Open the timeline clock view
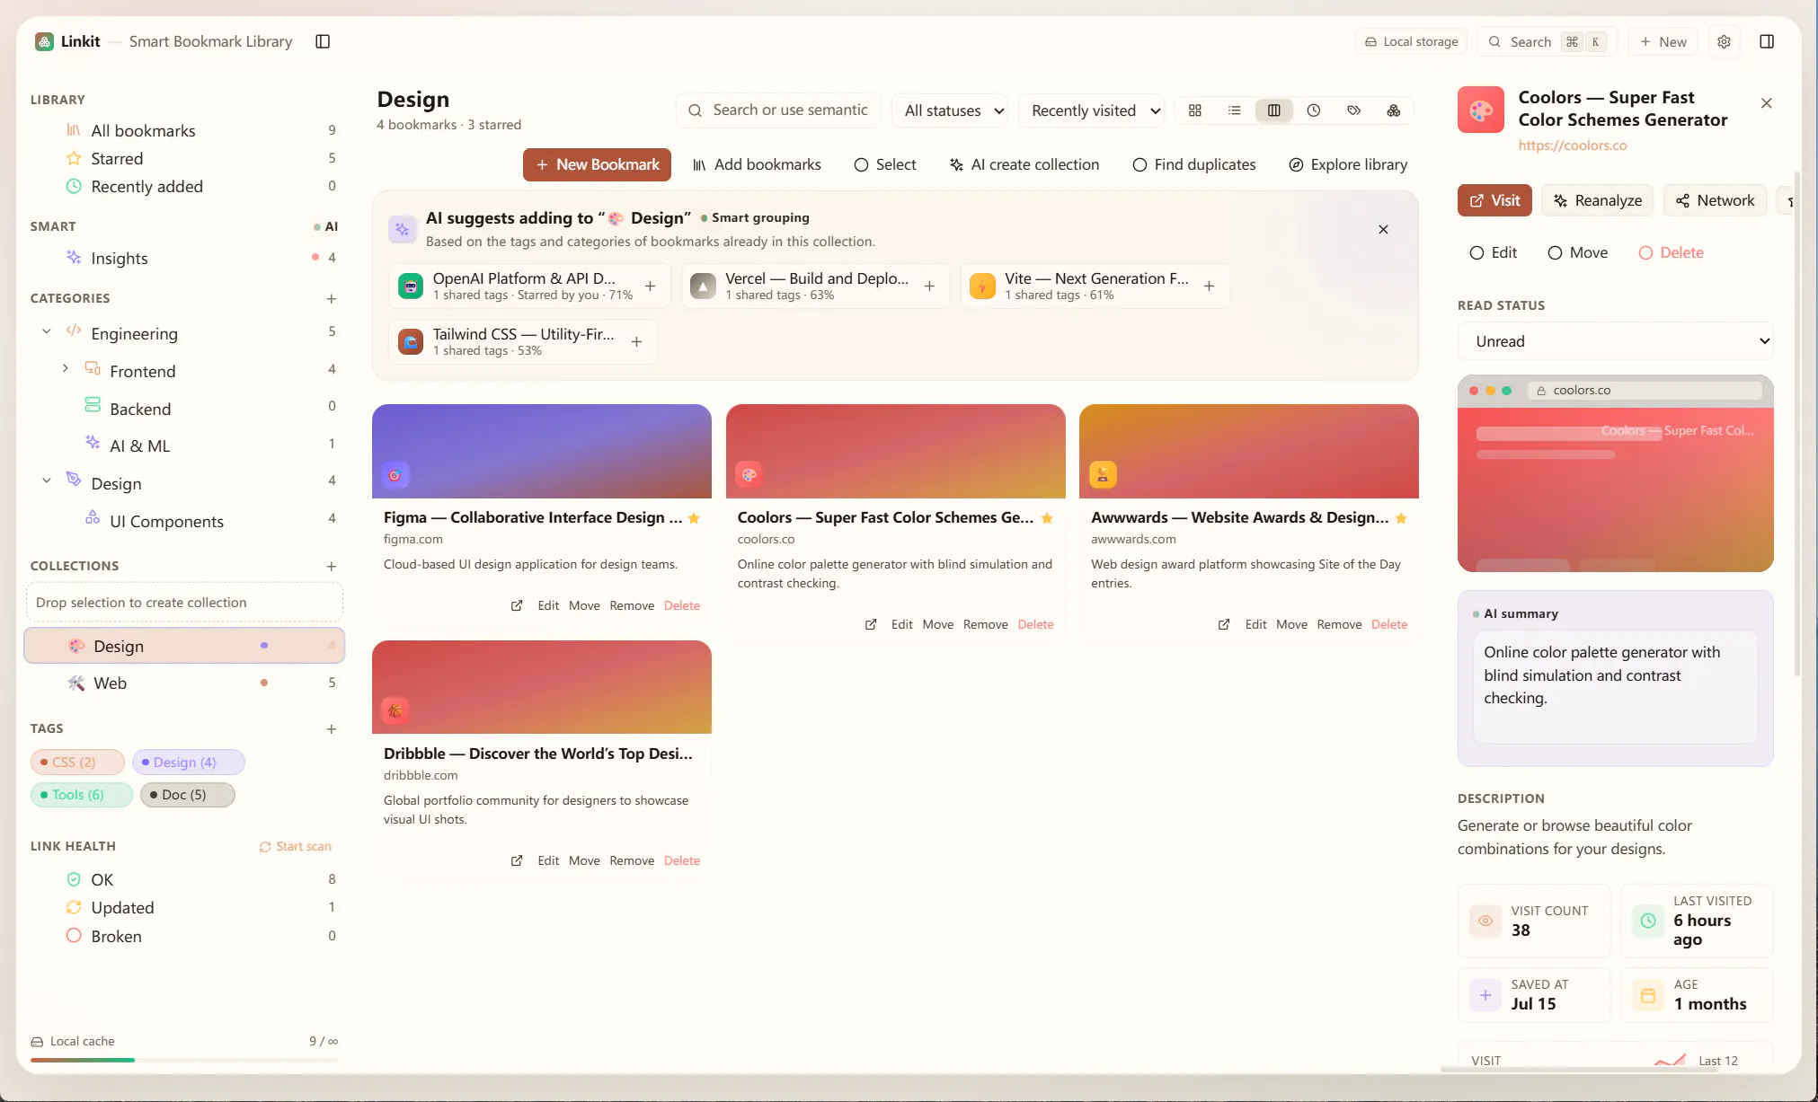Viewport: 1818px width, 1102px height. 1313,110
